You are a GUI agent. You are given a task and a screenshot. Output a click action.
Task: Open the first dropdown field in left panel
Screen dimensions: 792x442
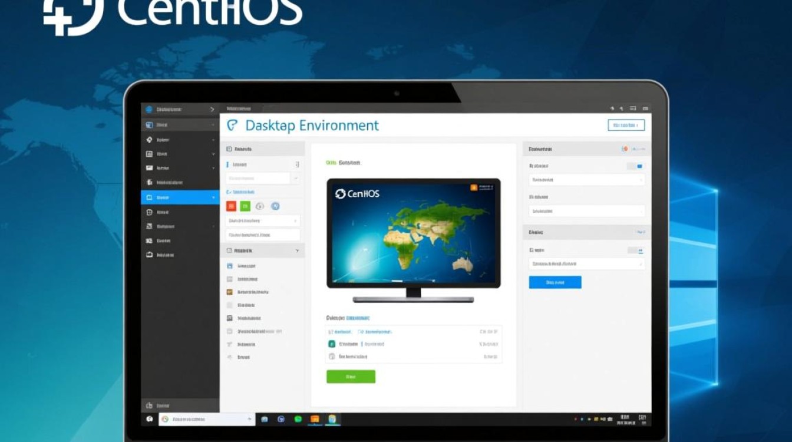[263, 178]
